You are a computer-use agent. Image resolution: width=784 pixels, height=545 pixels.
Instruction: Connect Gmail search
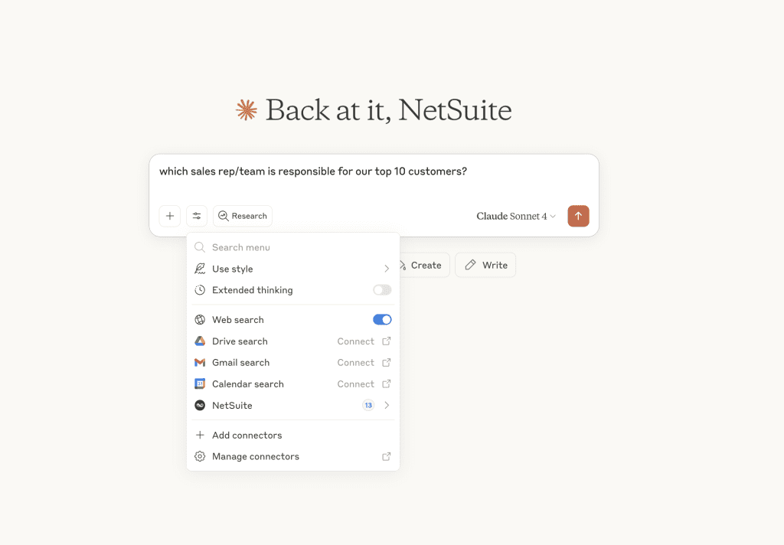[x=356, y=362]
